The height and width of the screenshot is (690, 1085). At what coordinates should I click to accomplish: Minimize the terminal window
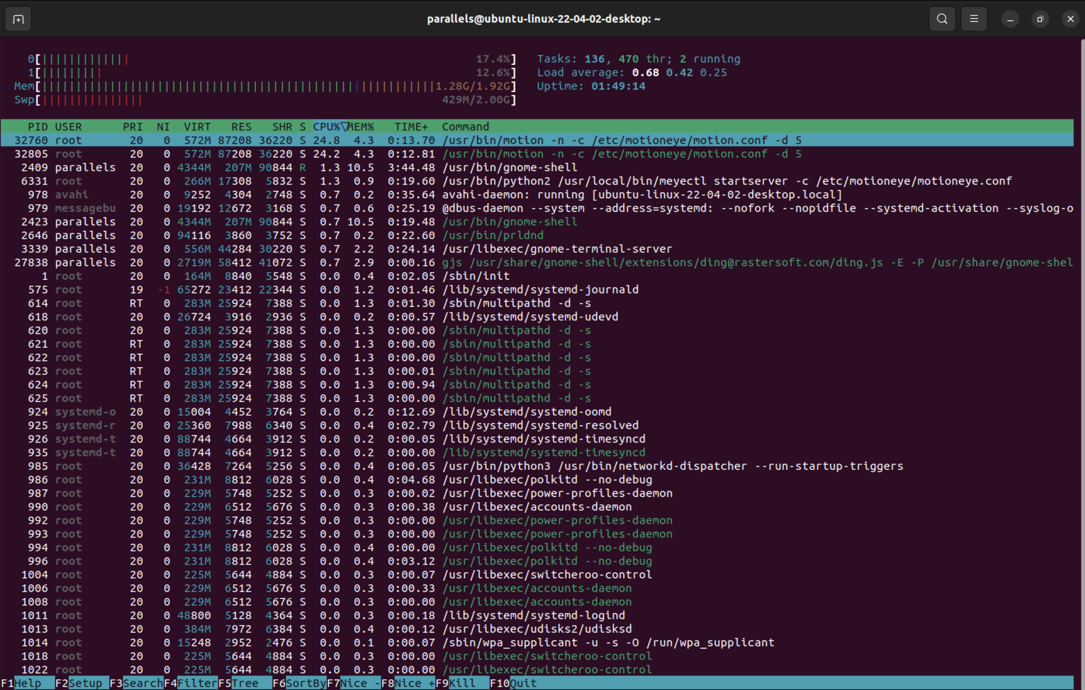pos(1010,19)
